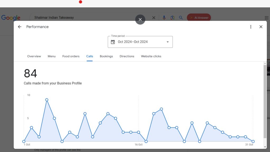Switch to the Overview tab
The height and width of the screenshot is (152, 270).
pyautogui.click(x=34, y=56)
